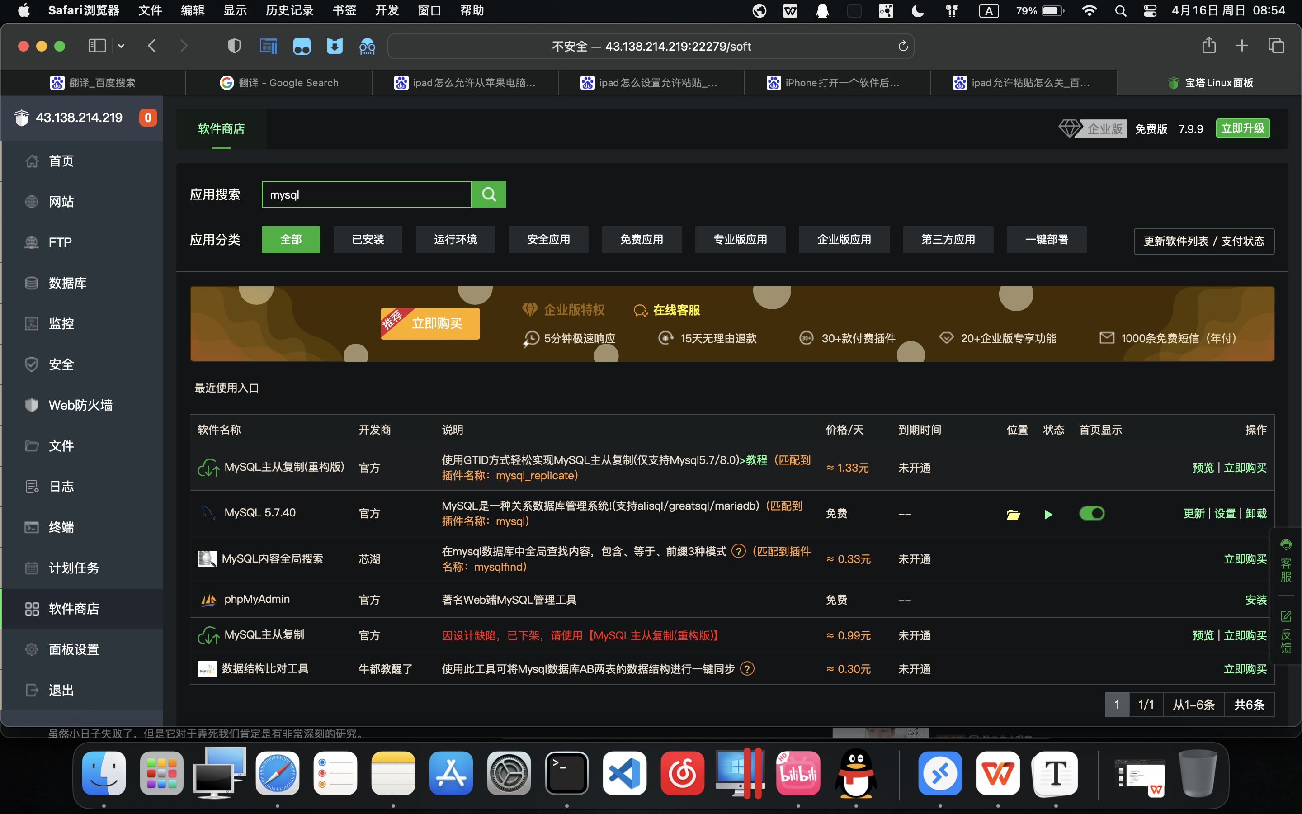Open the sidebar dropdown chevron in Safari toolbar
Viewport: 1302px width, 814px height.
coord(121,46)
